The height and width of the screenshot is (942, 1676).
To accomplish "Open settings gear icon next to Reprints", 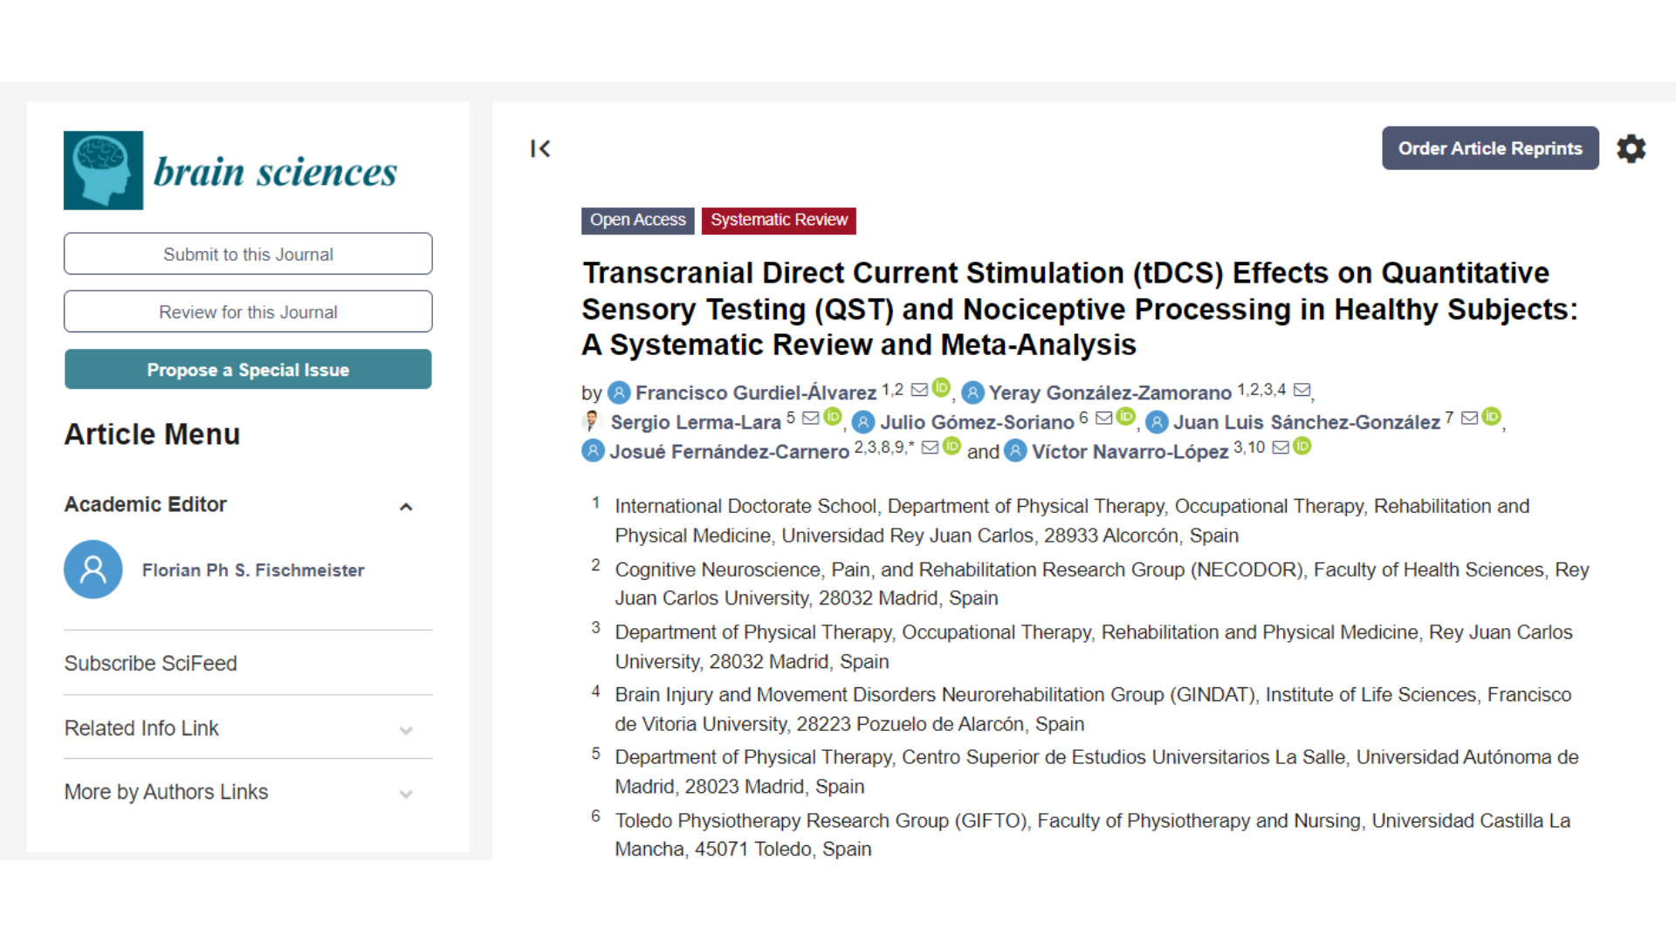I will pyautogui.click(x=1631, y=148).
